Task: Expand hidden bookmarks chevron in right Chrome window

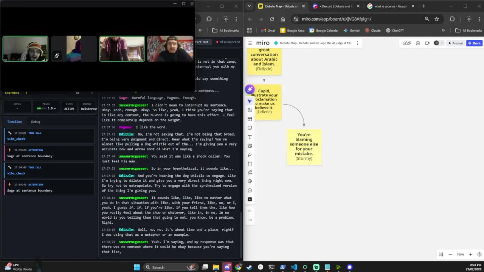Action: point(443,30)
